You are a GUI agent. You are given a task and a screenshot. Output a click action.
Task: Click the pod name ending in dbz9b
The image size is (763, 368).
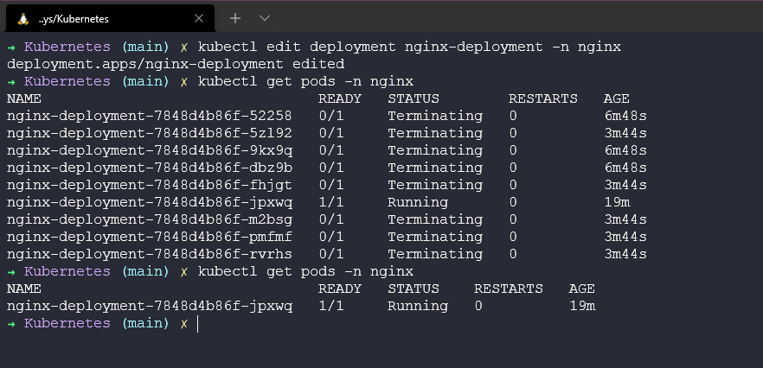pos(149,168)
